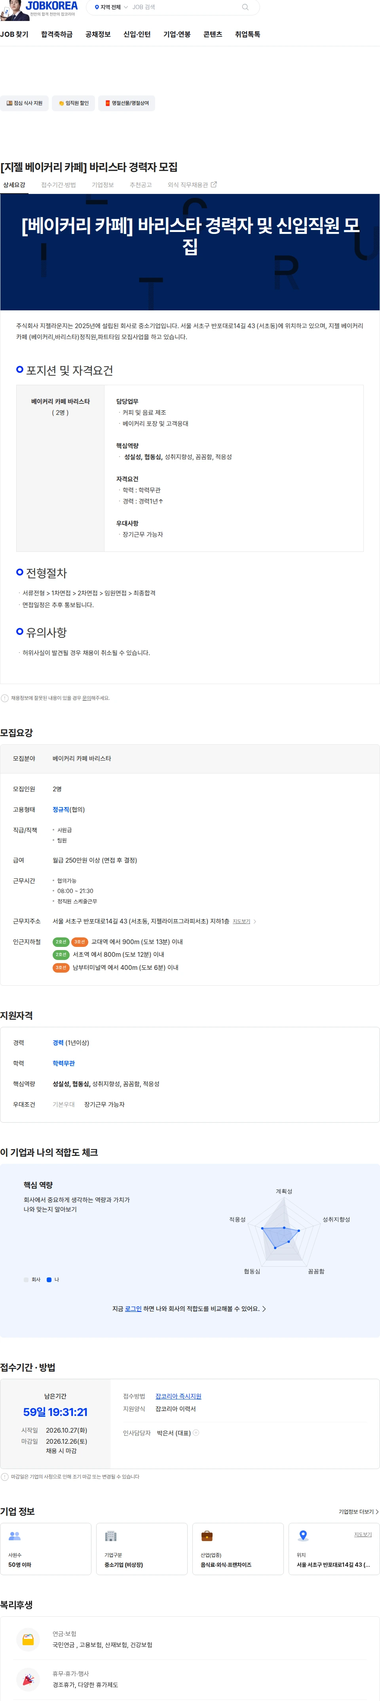Screen dimensions: 380x1701
Task: Click the 휴무·휴가·행사 welfare icon
Action: (28, 1678)
